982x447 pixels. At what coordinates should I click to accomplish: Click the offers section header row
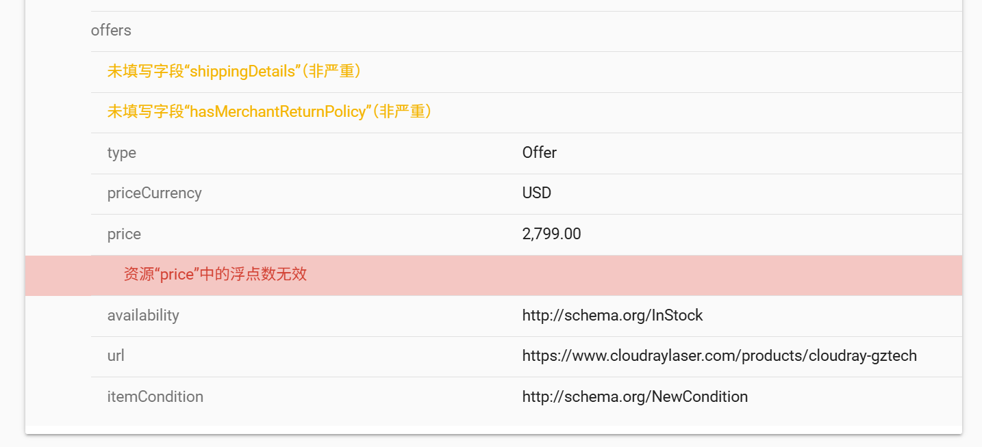[111, 31]
